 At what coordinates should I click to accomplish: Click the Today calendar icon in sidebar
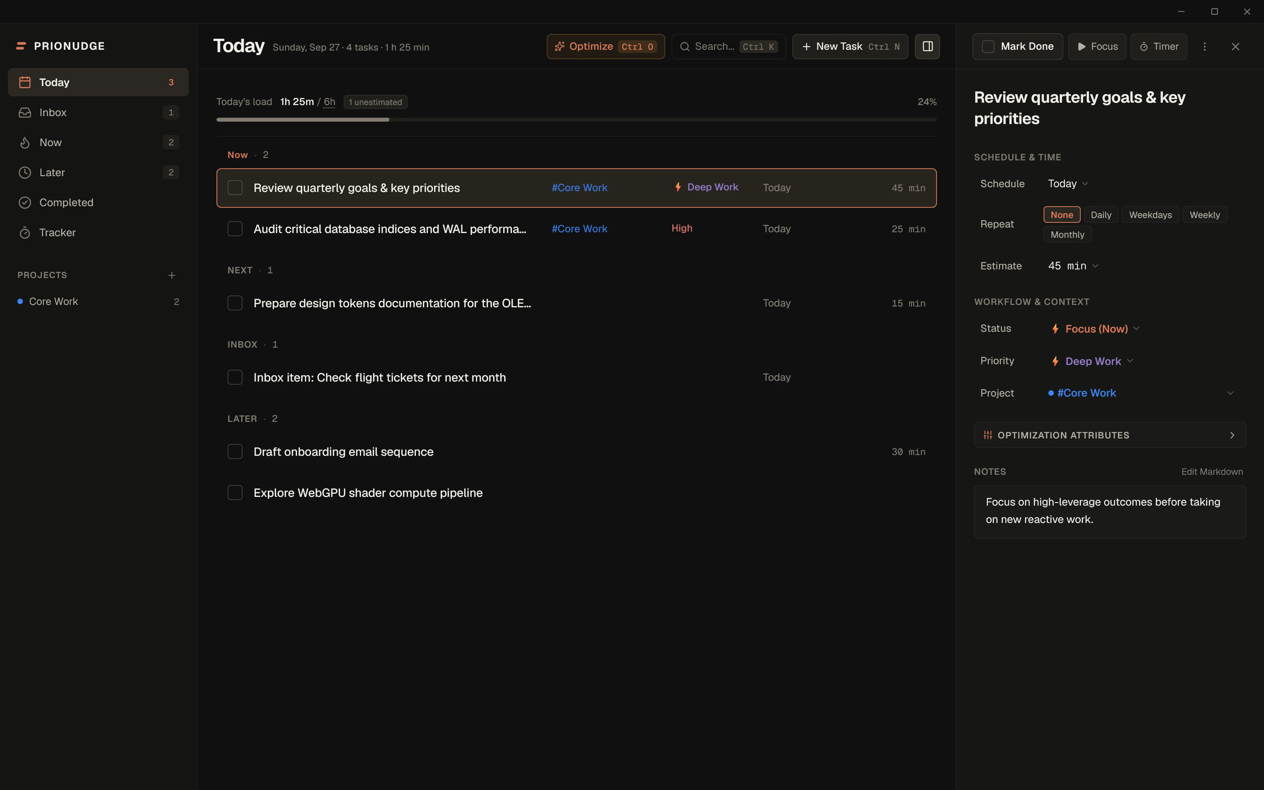pos(24,82)
